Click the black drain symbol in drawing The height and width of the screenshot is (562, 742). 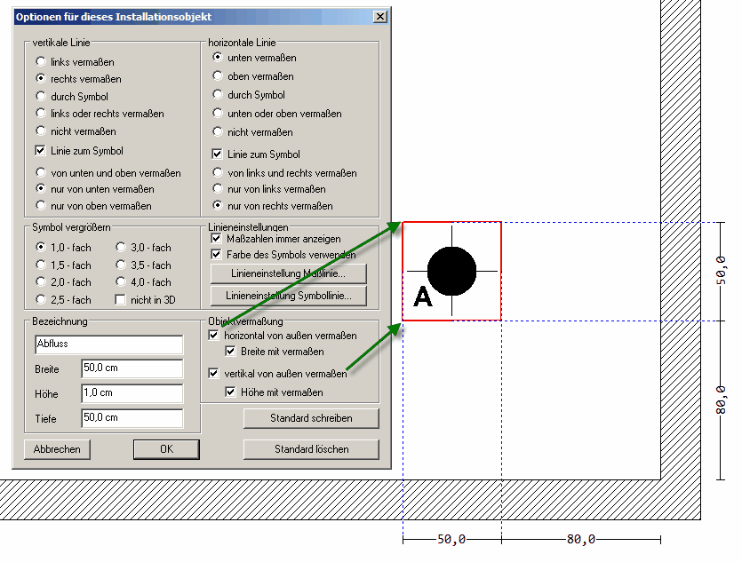[451, 271]
